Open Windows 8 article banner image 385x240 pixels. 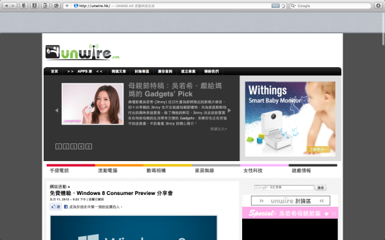coord(134,228)
